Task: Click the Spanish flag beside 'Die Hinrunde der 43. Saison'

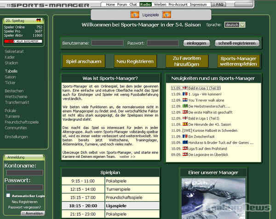Action: (x=185, y=124)
